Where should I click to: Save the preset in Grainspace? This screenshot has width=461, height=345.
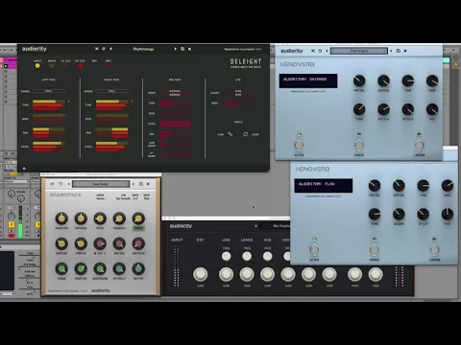[x=141, y=184]
